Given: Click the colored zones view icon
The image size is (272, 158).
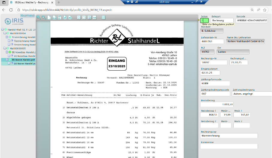Looking at the screenshot, I should tap(89, 17).
